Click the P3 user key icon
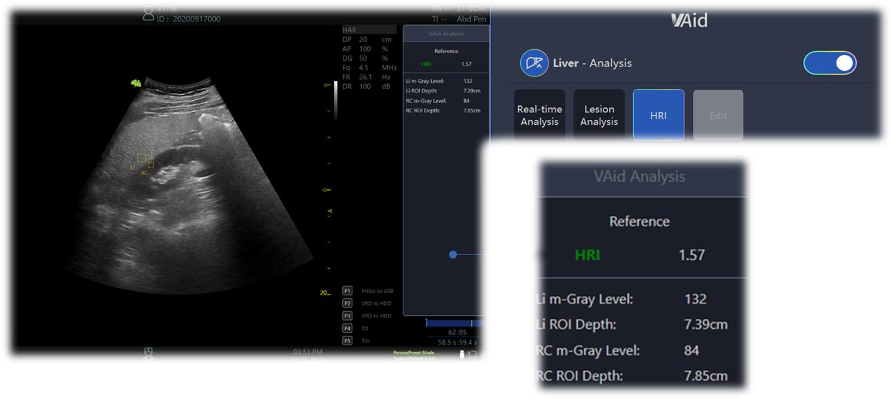The image size is (892, 399). tap(347, 315)
